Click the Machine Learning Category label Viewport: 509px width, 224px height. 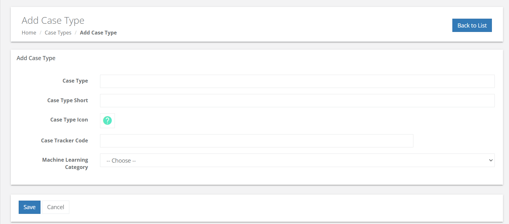65,163
